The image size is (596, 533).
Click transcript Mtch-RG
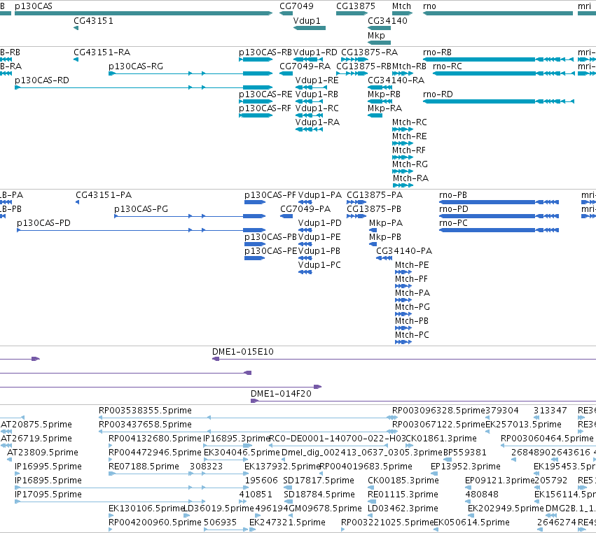[410, 165]
